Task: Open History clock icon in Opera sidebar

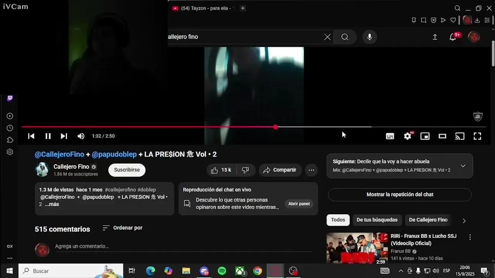Action: click(10, 128)
